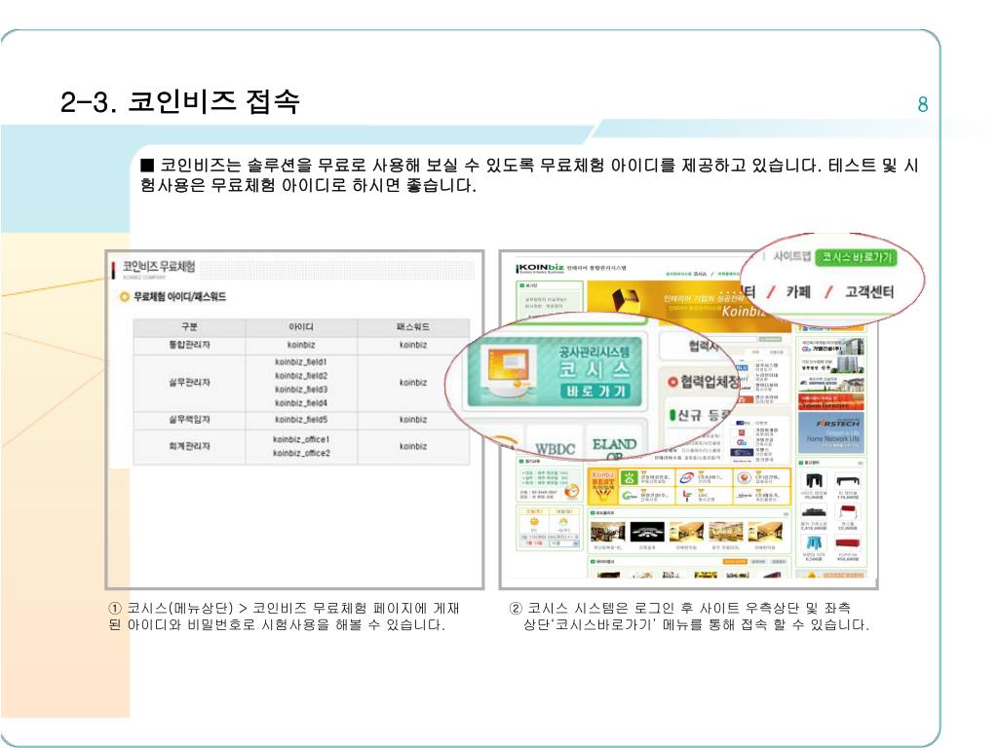998x748 pixels.
Task: Select slide title 2-3. 코인비즈 접속
Action: (180, 101)
